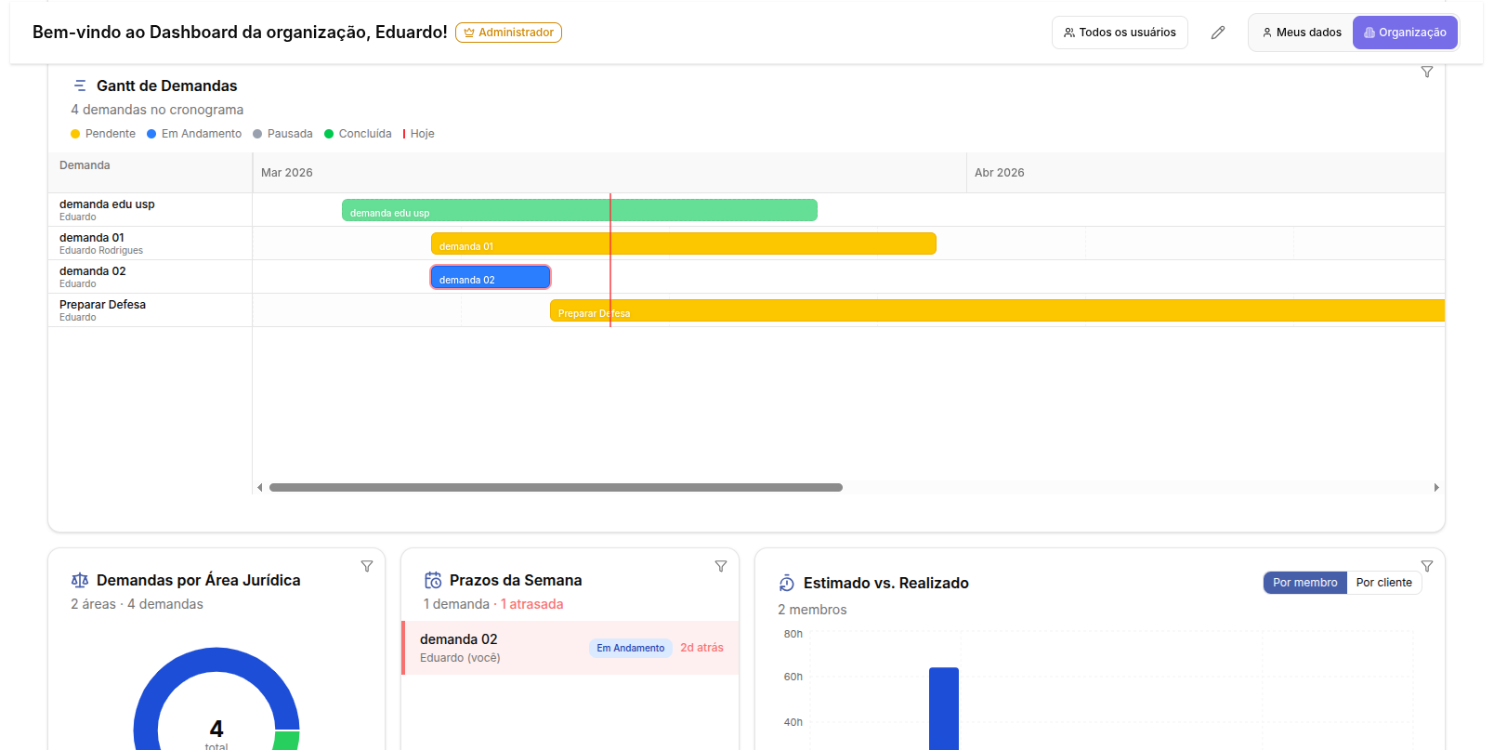Screen dimensions: 1494x750
Task: Click the 1 atrasada text
Action: point(531,604)
